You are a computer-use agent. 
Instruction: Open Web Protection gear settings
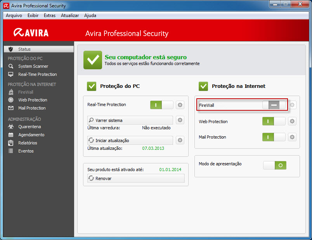coord(292,121)
